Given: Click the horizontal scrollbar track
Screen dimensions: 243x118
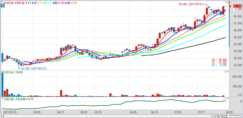Looking at the screenshot, I should [x=108, y=116].
